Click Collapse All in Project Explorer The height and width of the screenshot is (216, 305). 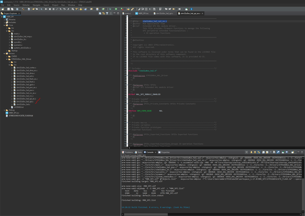coord(100,13)
